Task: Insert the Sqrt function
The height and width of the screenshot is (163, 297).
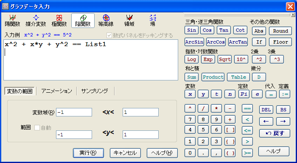Action: coord(224,59)
